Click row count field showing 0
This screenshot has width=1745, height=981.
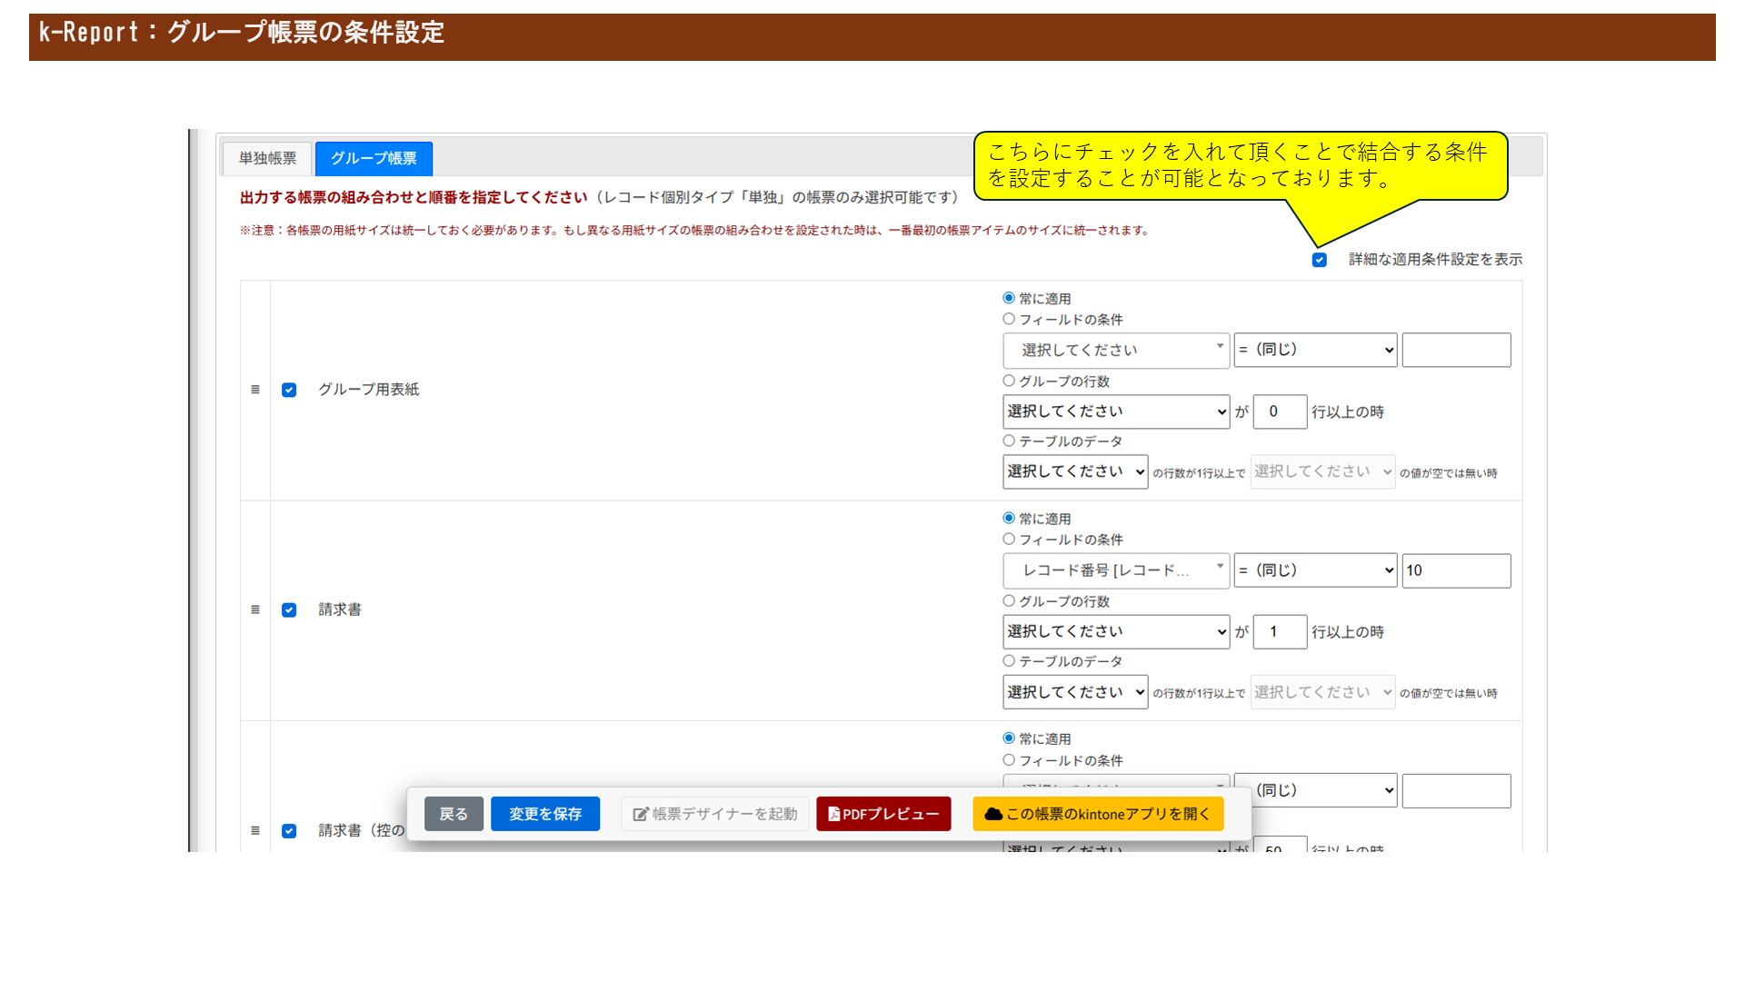[x=1280, y=411]
